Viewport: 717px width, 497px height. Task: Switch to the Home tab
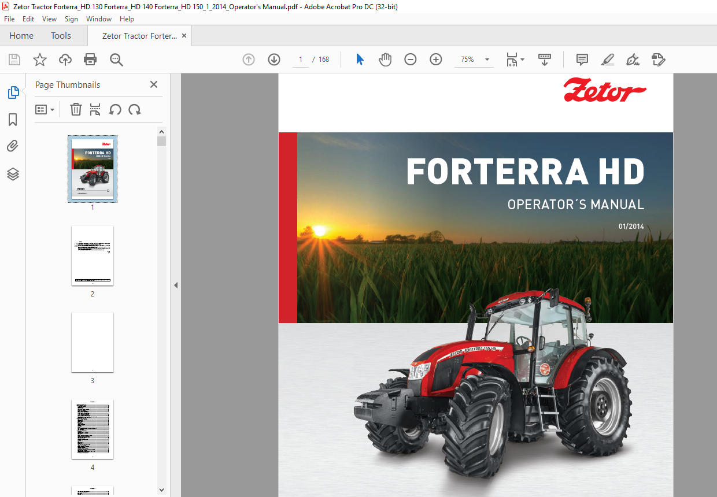coord(21,36)
